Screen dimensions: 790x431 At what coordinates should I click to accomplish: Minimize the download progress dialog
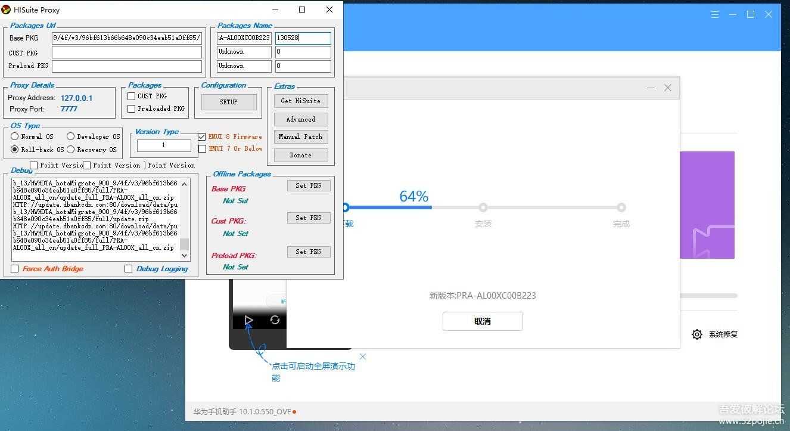click(x=651, y=88)
